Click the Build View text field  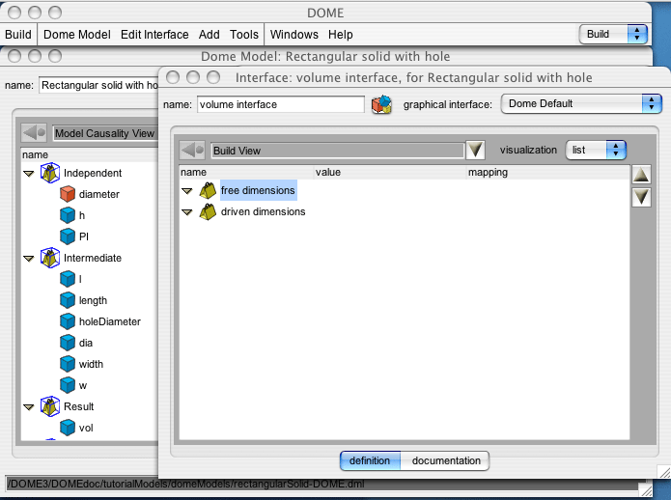[x=337, y=151]
